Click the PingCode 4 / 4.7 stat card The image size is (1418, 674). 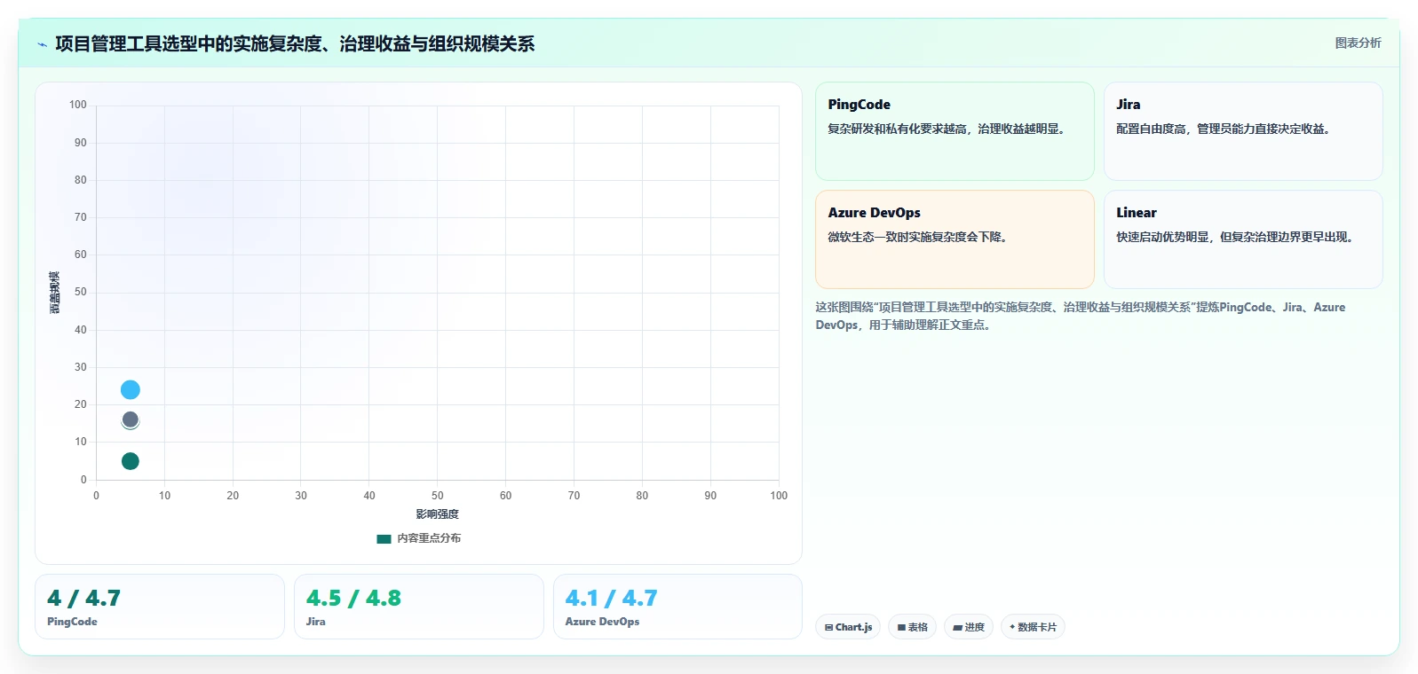(x=160, y=607)
